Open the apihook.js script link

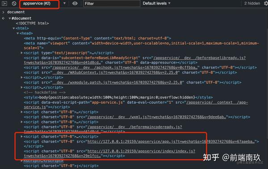(125, 68)
